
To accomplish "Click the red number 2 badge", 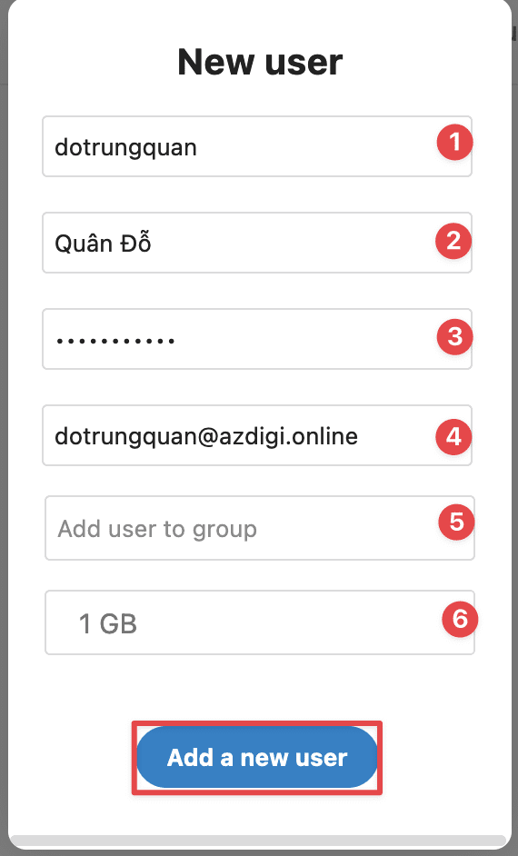I will coord(453,241).
